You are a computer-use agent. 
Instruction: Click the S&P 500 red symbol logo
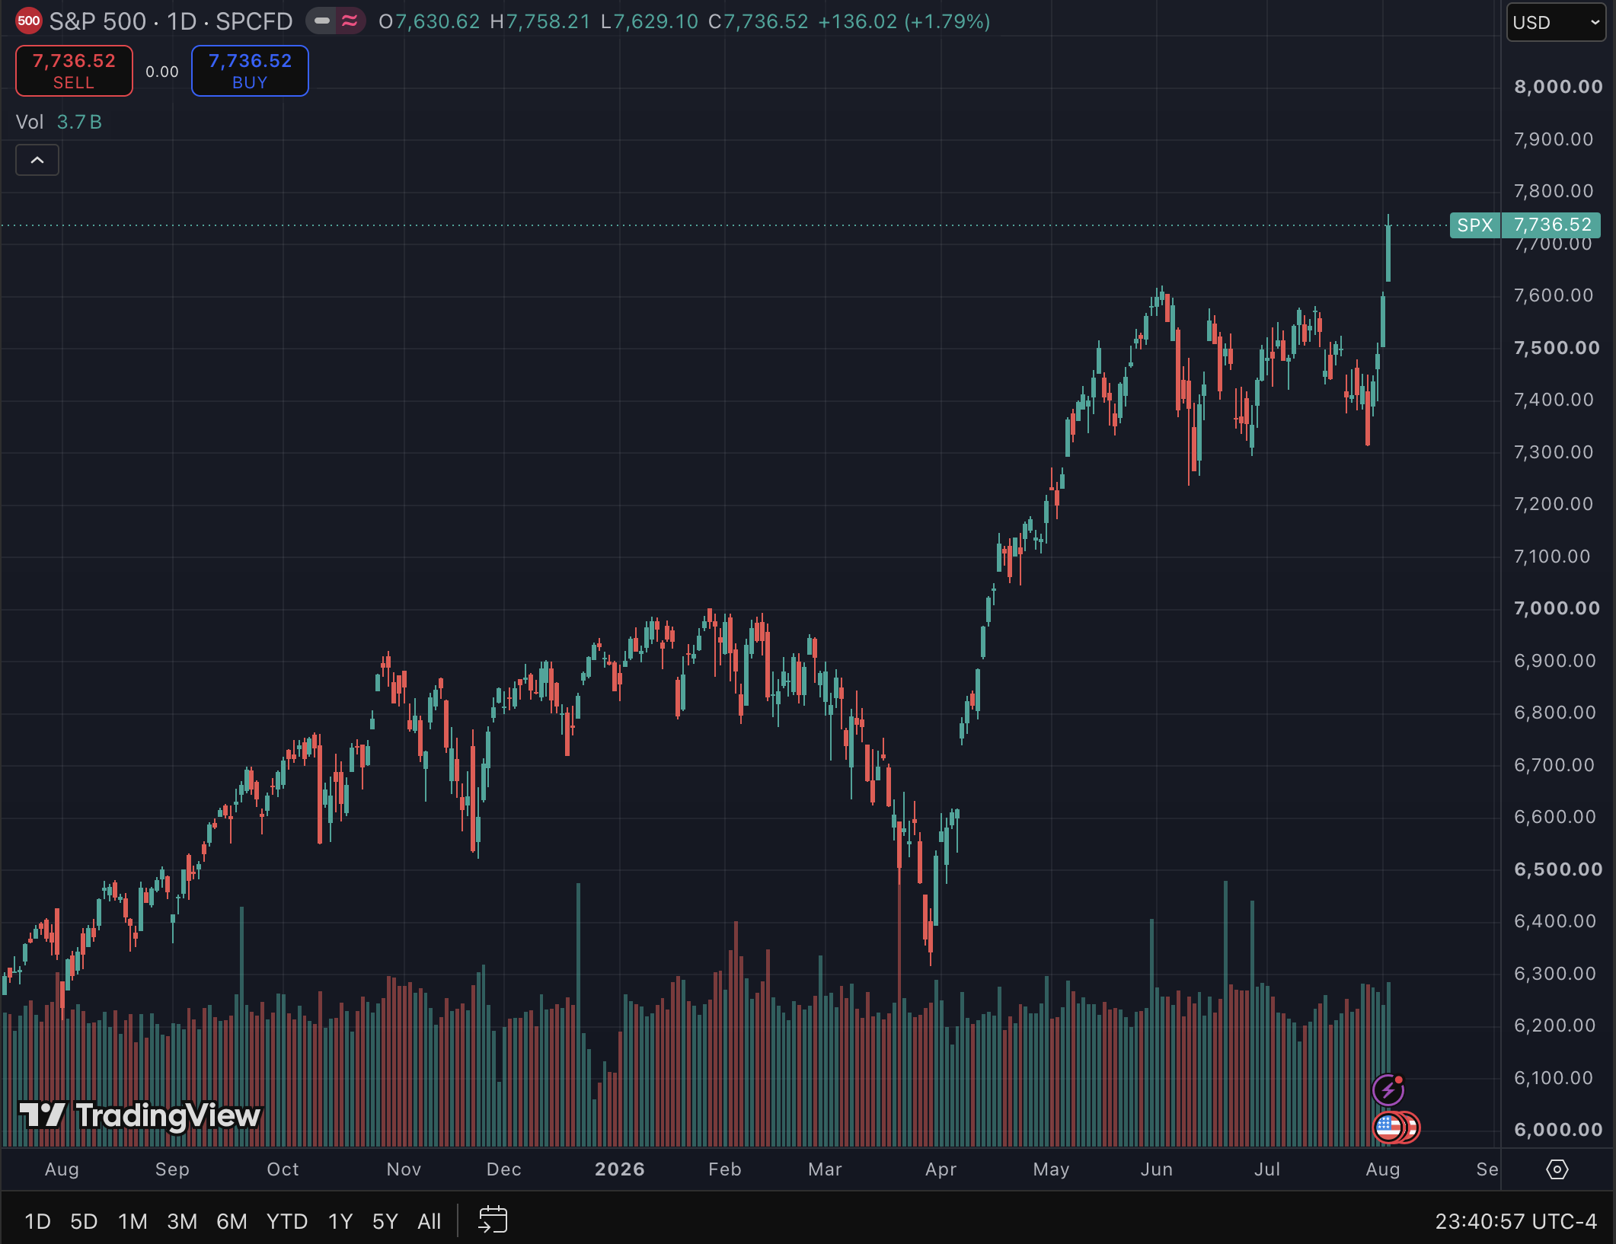(29, 21)
